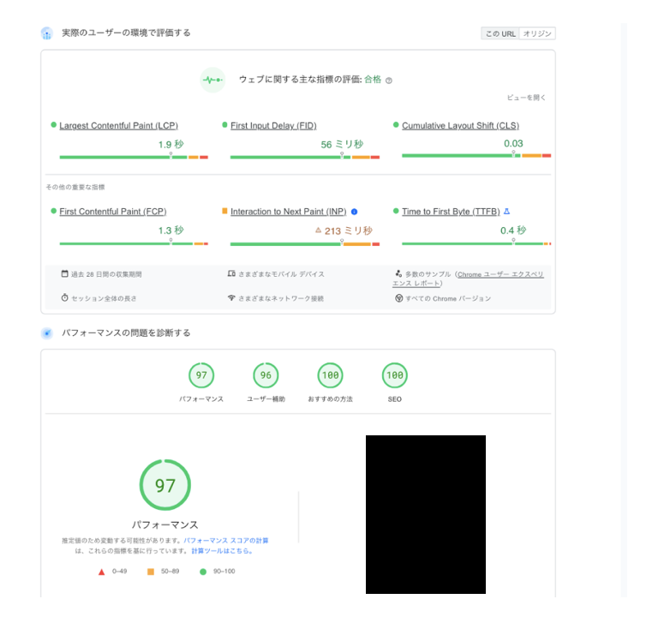Click the INP distribution bar
Viewport: 658px width, 617px height.
tap(305, 244)
